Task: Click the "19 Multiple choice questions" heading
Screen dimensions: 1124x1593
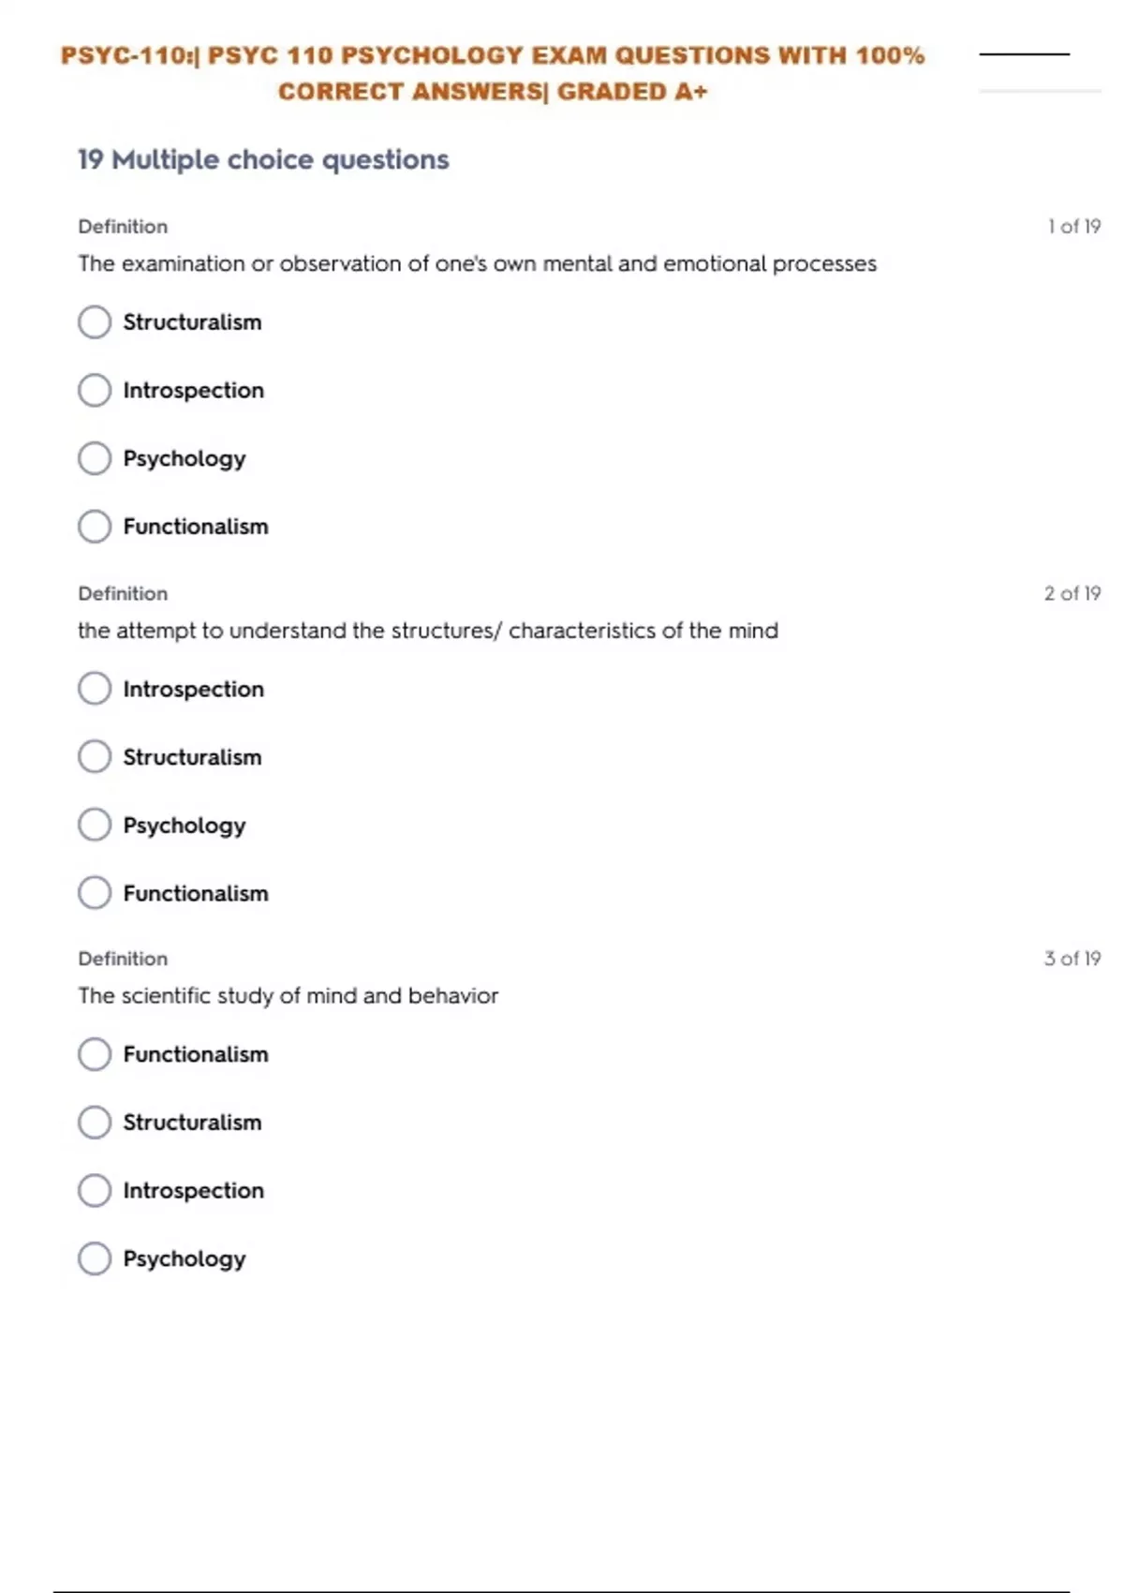Action: (x=263, y=160)
